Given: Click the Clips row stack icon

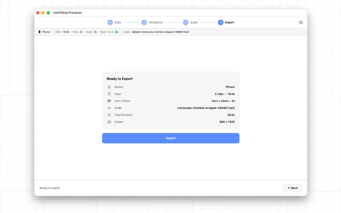Looking at the screenshot, I should (x=109, y=94).
